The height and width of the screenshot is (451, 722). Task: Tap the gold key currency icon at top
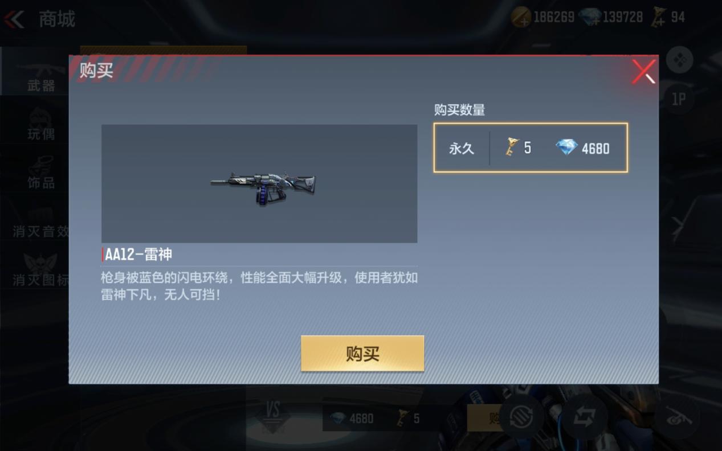(659, 18)
